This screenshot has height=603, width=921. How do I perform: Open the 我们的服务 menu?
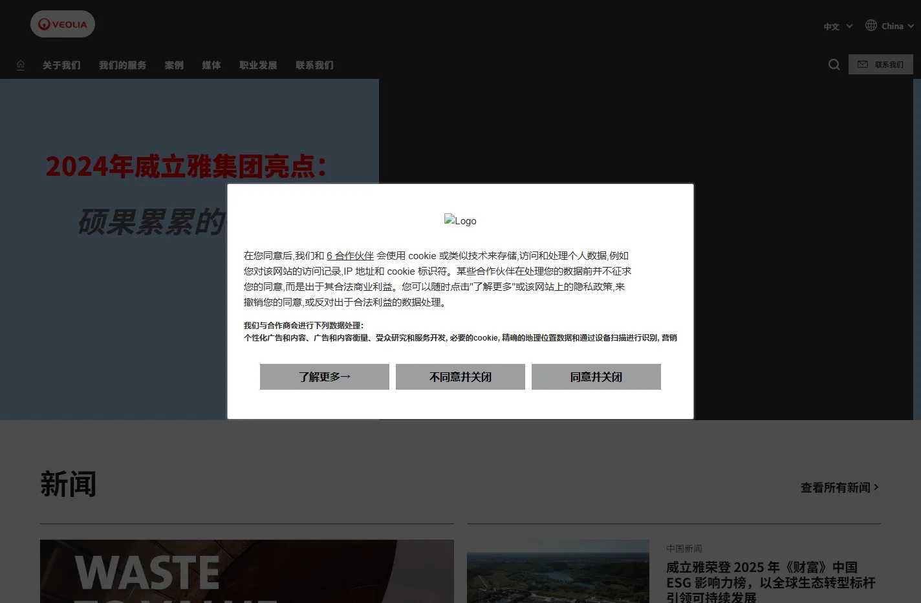tap(123, 65)
